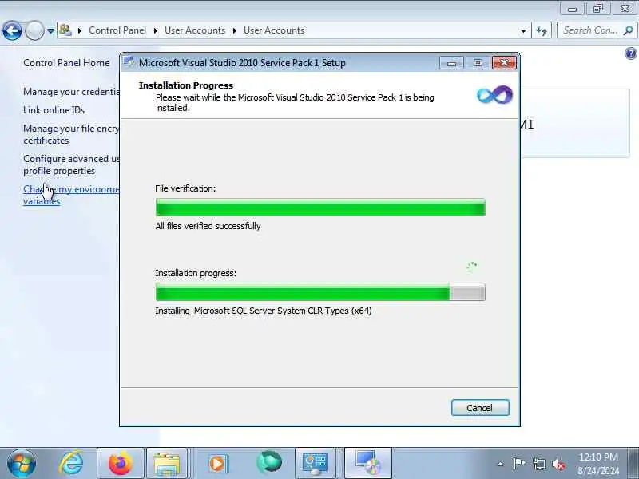Image resolution: width=639 pixels, height=479 pixels.
Task: Refresh the Control Panel address bar
Action: (x=542, y=30)
